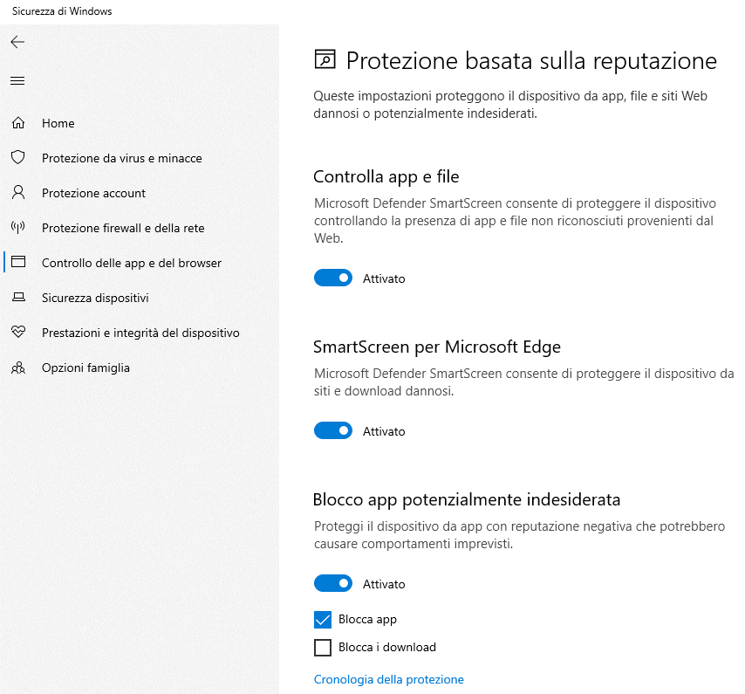Click the app and browser window icon
Screen dimensions: 745x694
click(x=18, y=262)
